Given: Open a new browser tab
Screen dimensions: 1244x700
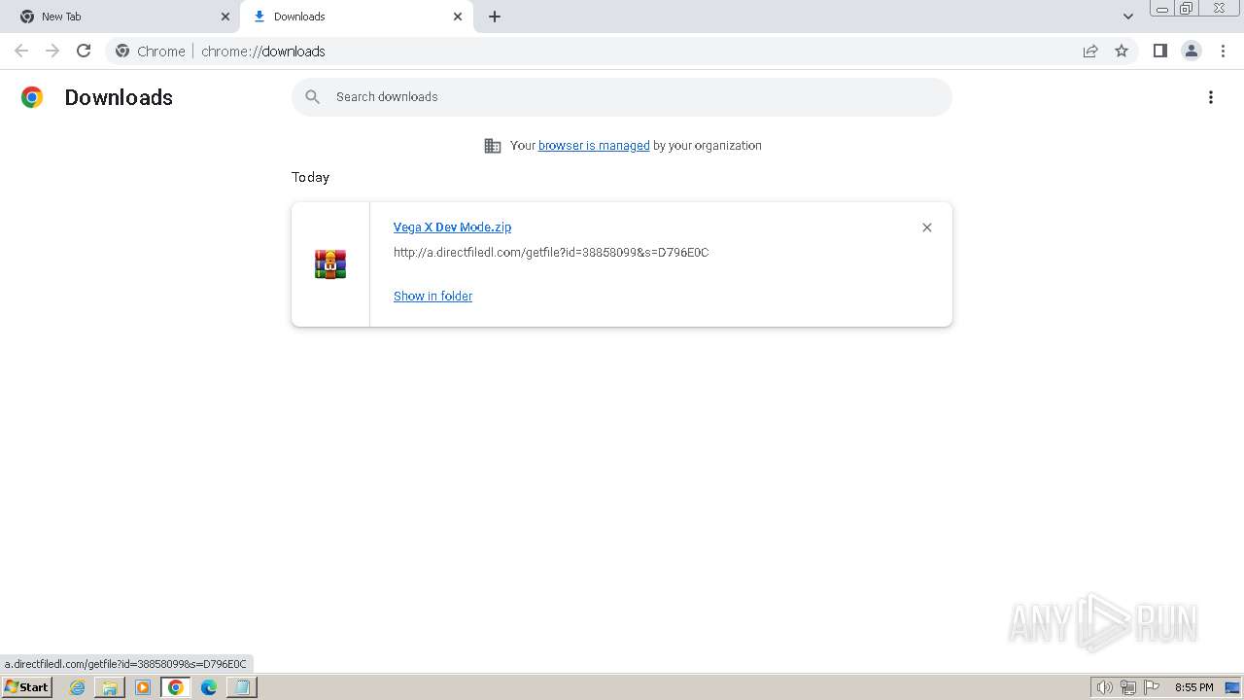Looking at the screenshot, I should [495, 17].
